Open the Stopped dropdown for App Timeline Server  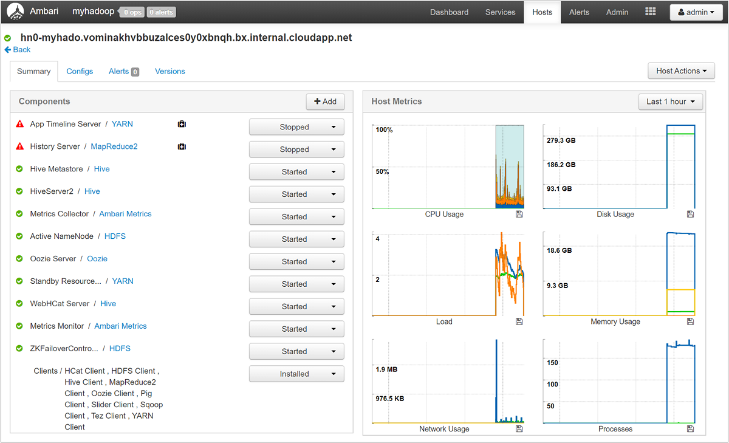[296, 127]
